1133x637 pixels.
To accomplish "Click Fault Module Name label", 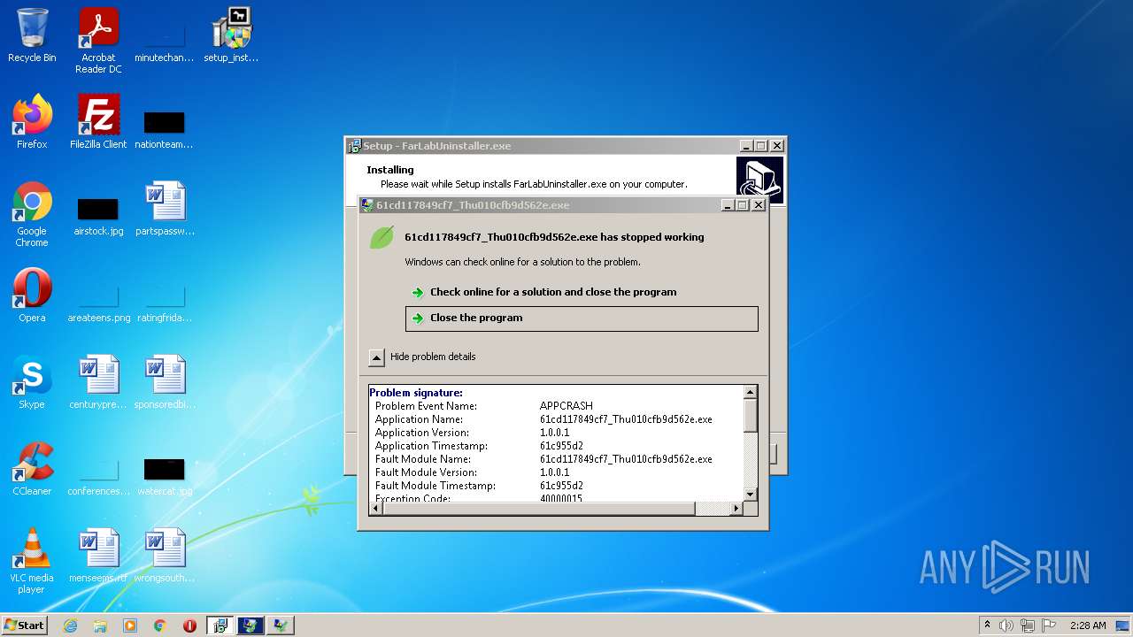I will coord(423,459).
